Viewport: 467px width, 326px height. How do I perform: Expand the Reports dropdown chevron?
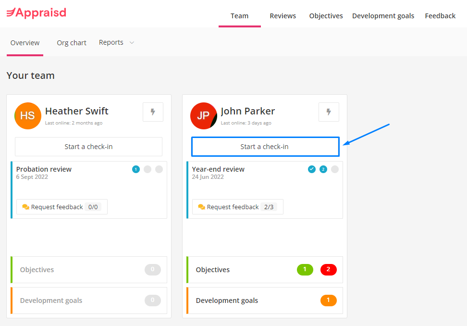point(132,43)
